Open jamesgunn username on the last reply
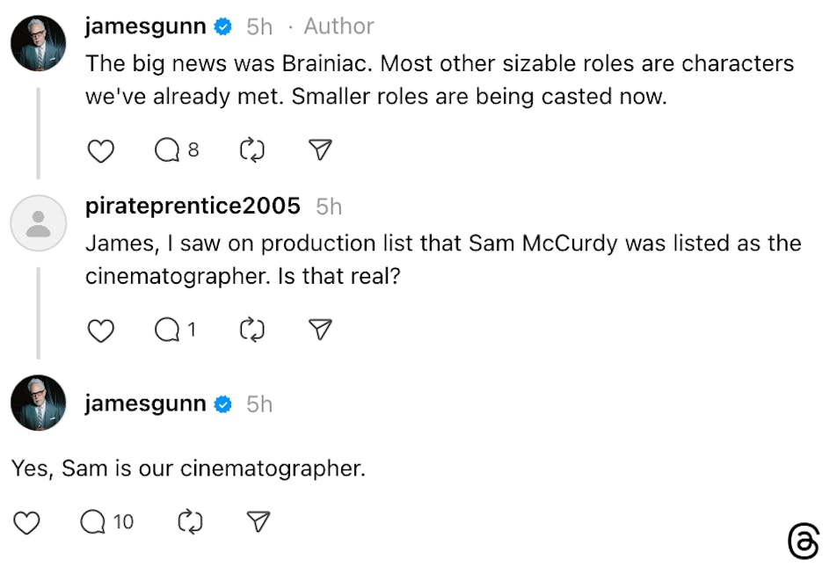Screen dimensions: 837x574 point(146,403)
